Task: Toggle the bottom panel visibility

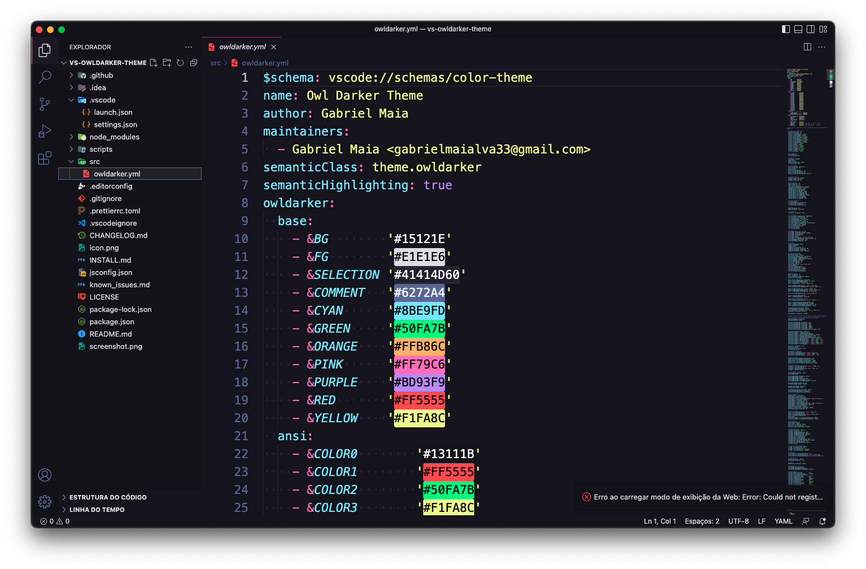Action: [798, 29]
